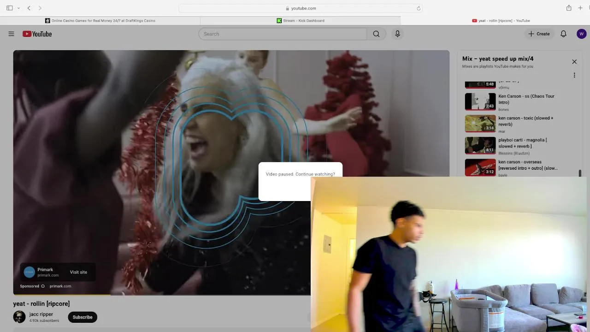Go forward in Safari history
590x332 pixels.
coord(40,8)
